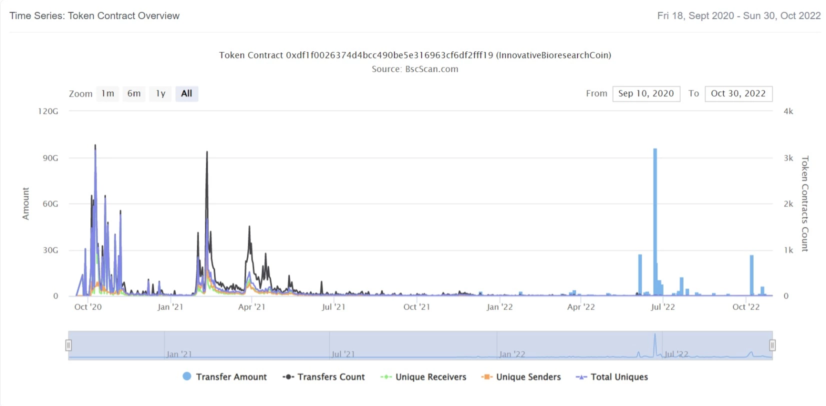Grab the right navigator range handle
The height and width of the screenshot is (406, 826).
[x=772, y=345]
